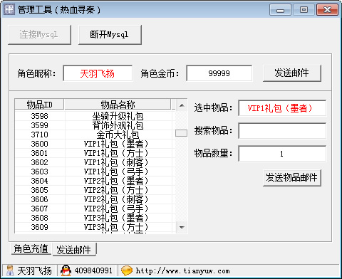
Task: Click the 发送物品邮件 button
Action: pyautogui.click(x=292, y=177)
